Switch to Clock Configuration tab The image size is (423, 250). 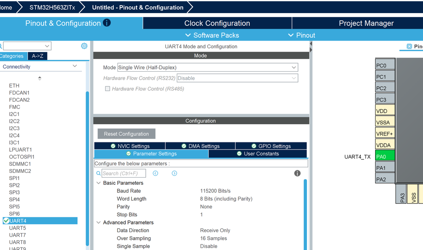coord(217,23)
